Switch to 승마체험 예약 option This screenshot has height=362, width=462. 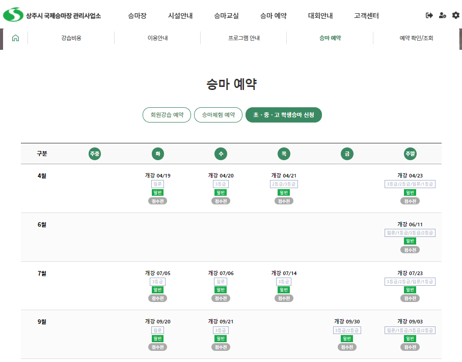[218, 115]
